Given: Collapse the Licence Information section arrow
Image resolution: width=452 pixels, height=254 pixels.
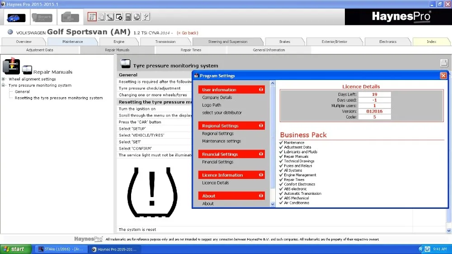Looking at the screenshot, I should [261, 175].
